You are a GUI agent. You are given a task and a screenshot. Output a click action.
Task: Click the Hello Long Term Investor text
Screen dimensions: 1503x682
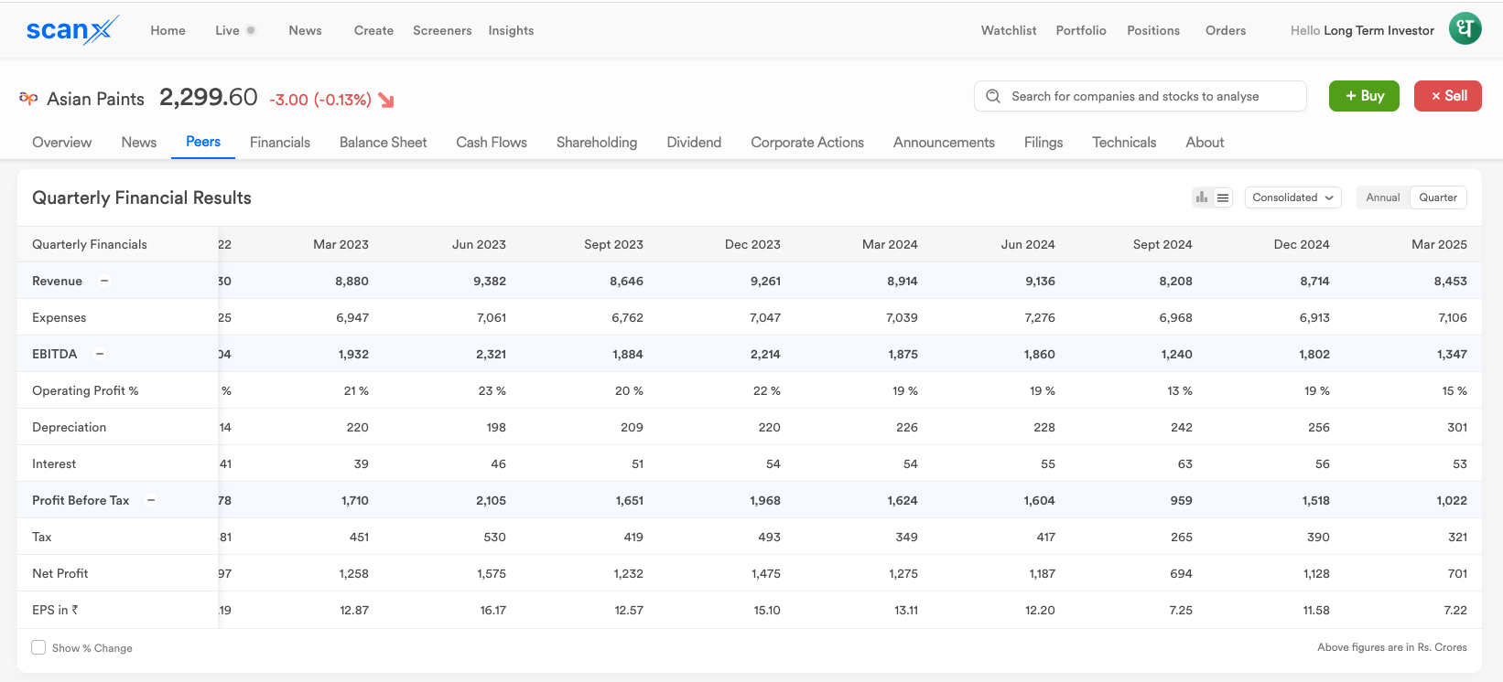1362,30
